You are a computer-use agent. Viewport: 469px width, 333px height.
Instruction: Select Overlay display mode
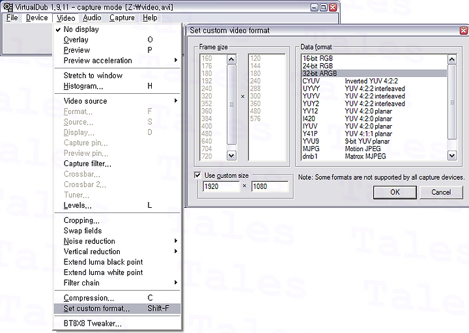[x=117, y=40]
